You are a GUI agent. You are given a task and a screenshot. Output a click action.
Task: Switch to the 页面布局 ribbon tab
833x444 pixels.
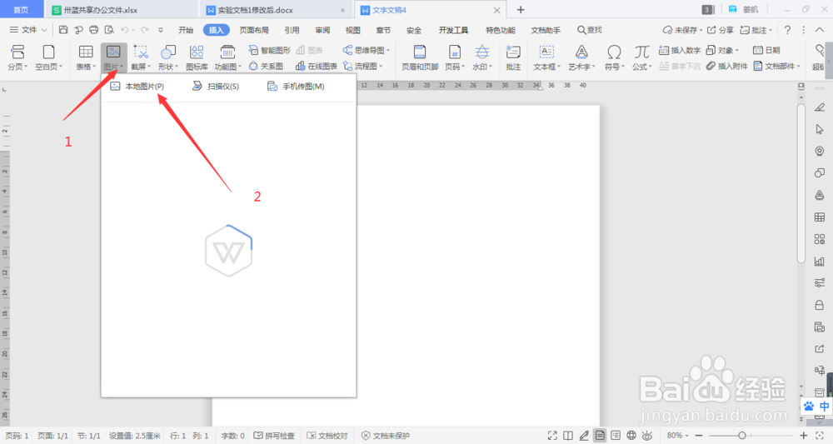tap(254, 30)
